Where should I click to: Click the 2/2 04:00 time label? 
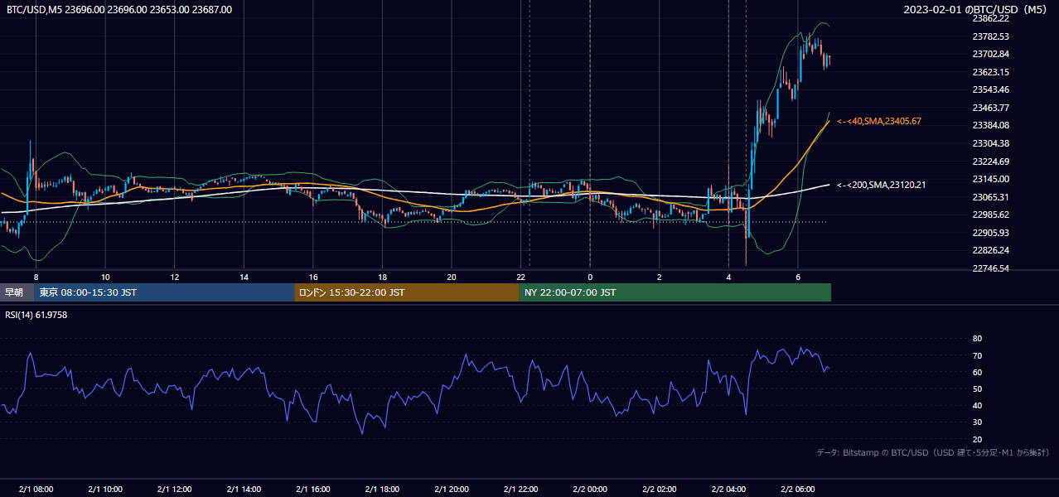[728, 489]
